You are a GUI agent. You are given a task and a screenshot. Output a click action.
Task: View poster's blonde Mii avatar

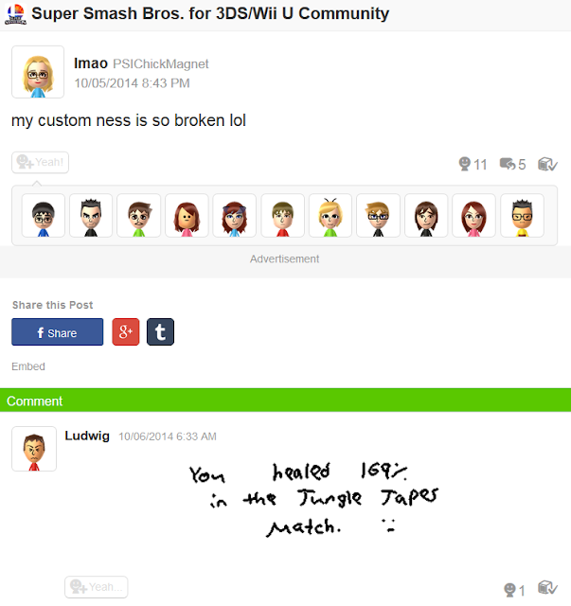coord(38,72)
